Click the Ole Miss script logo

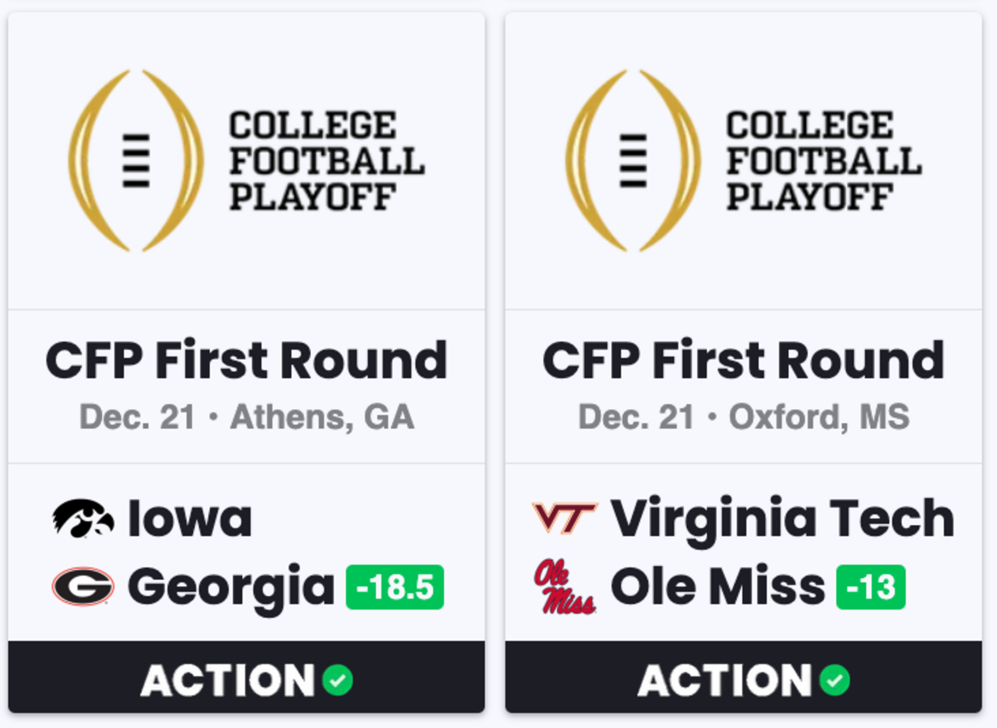point(565,587)
